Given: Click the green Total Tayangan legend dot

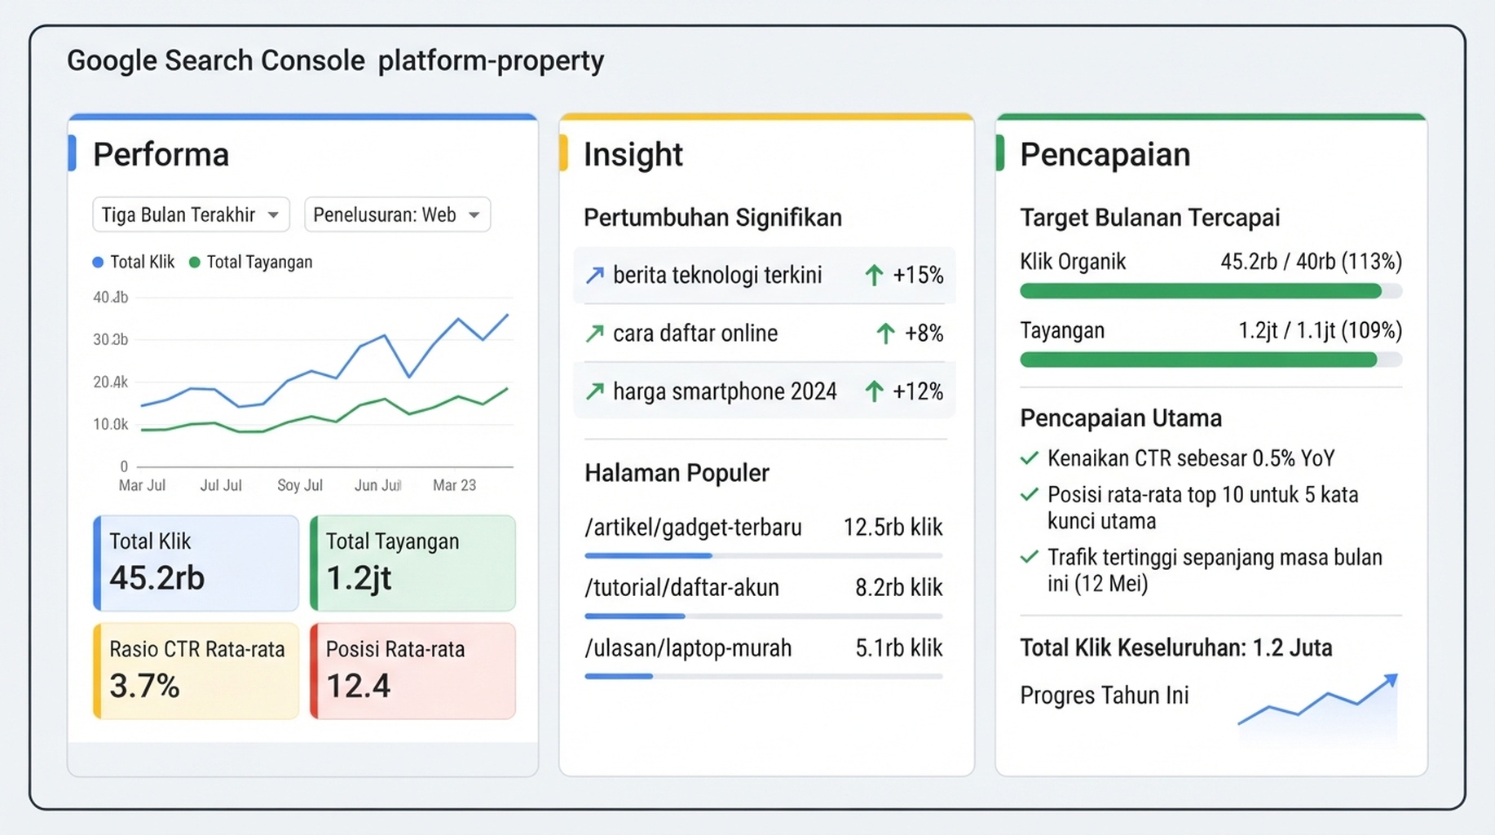Looking at the screenshot, I should 194,262.
